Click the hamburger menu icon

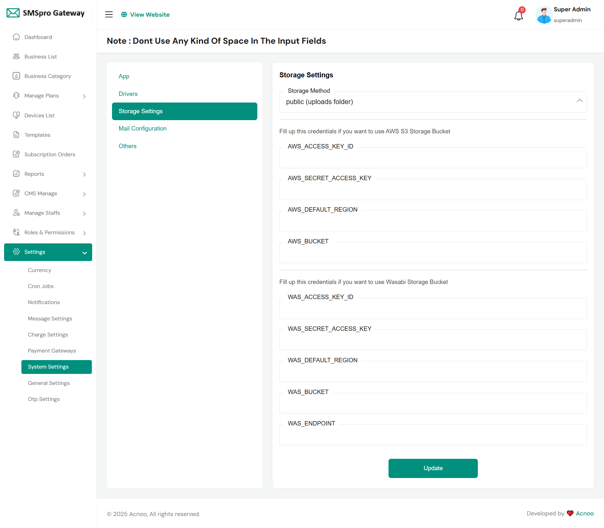[x=109, y=14]
